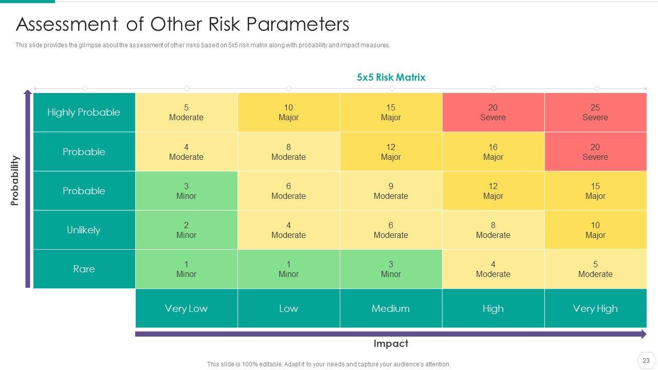Click the Rare row header

pos(84,269)
